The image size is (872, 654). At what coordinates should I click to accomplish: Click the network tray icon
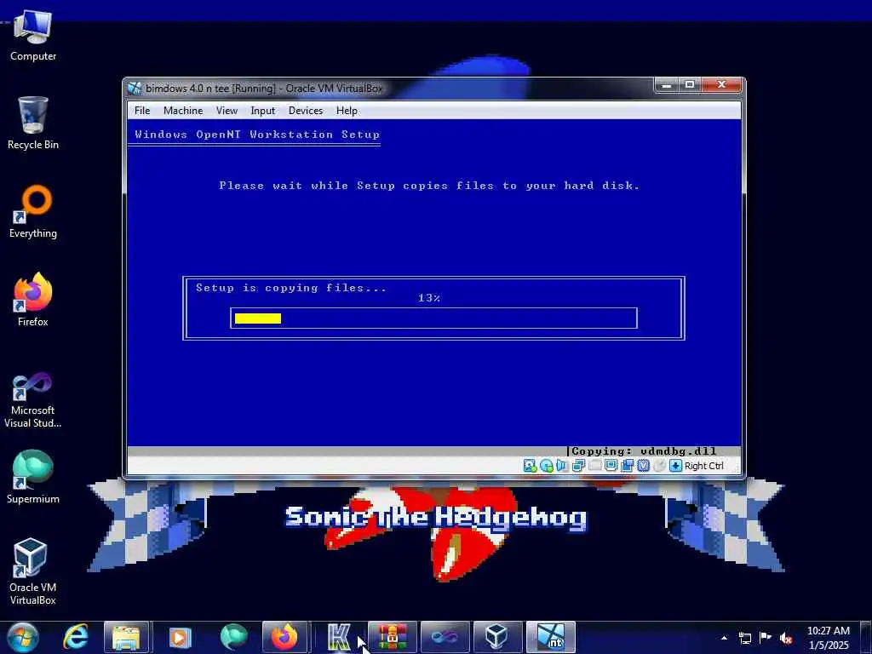pyautogui.click(x=744, y=638)
